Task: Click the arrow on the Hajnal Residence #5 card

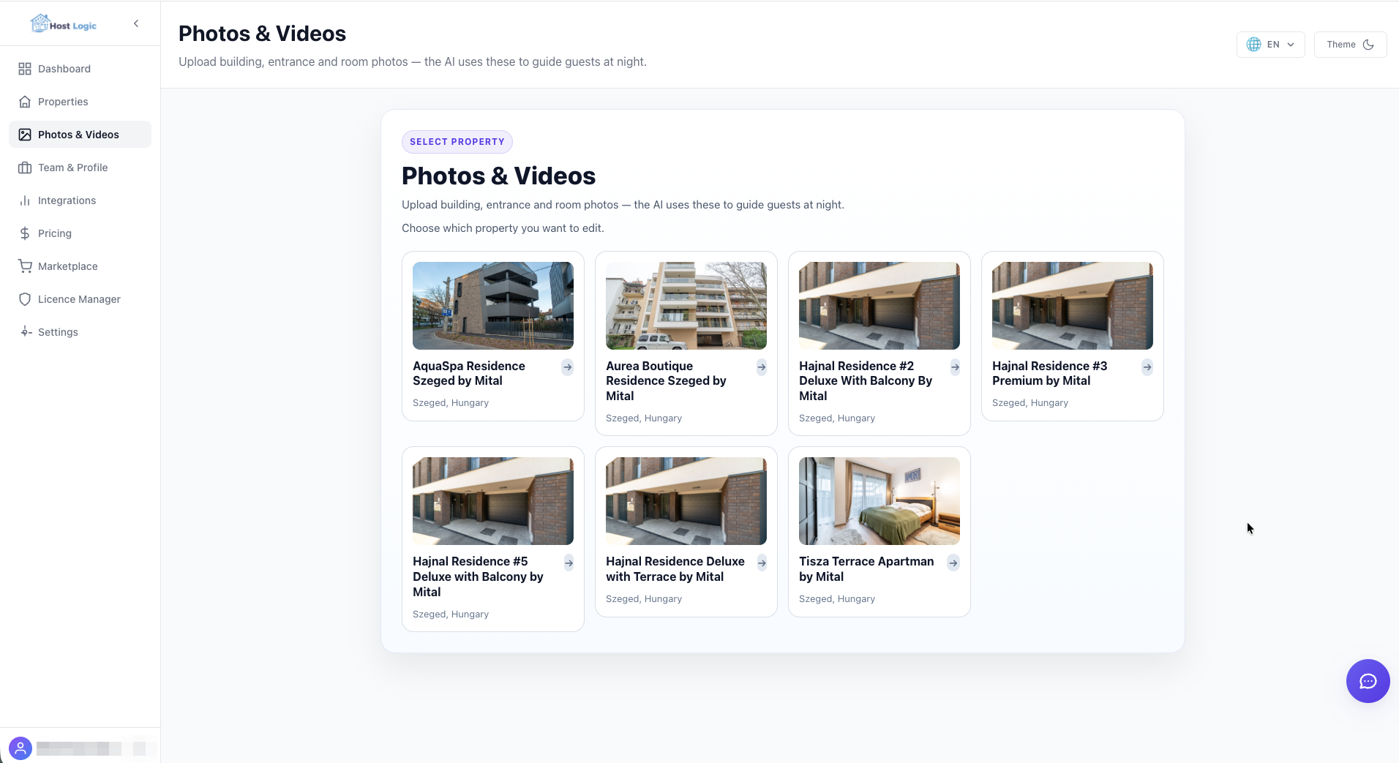Action: pyautogui.click(x=569, y=563)
